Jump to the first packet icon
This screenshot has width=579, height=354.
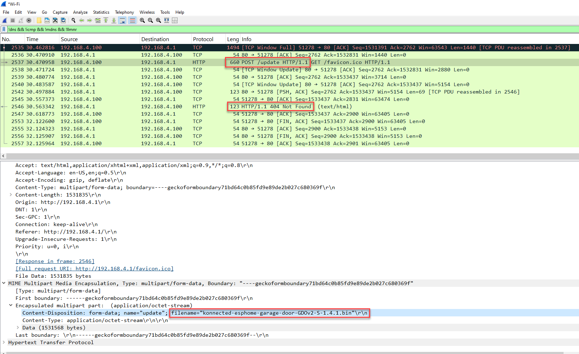(106, 20)
